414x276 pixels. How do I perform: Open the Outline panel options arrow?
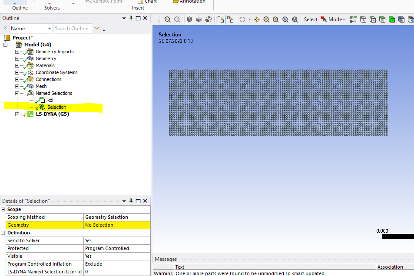pyautogui.click(x=124, y=18)
